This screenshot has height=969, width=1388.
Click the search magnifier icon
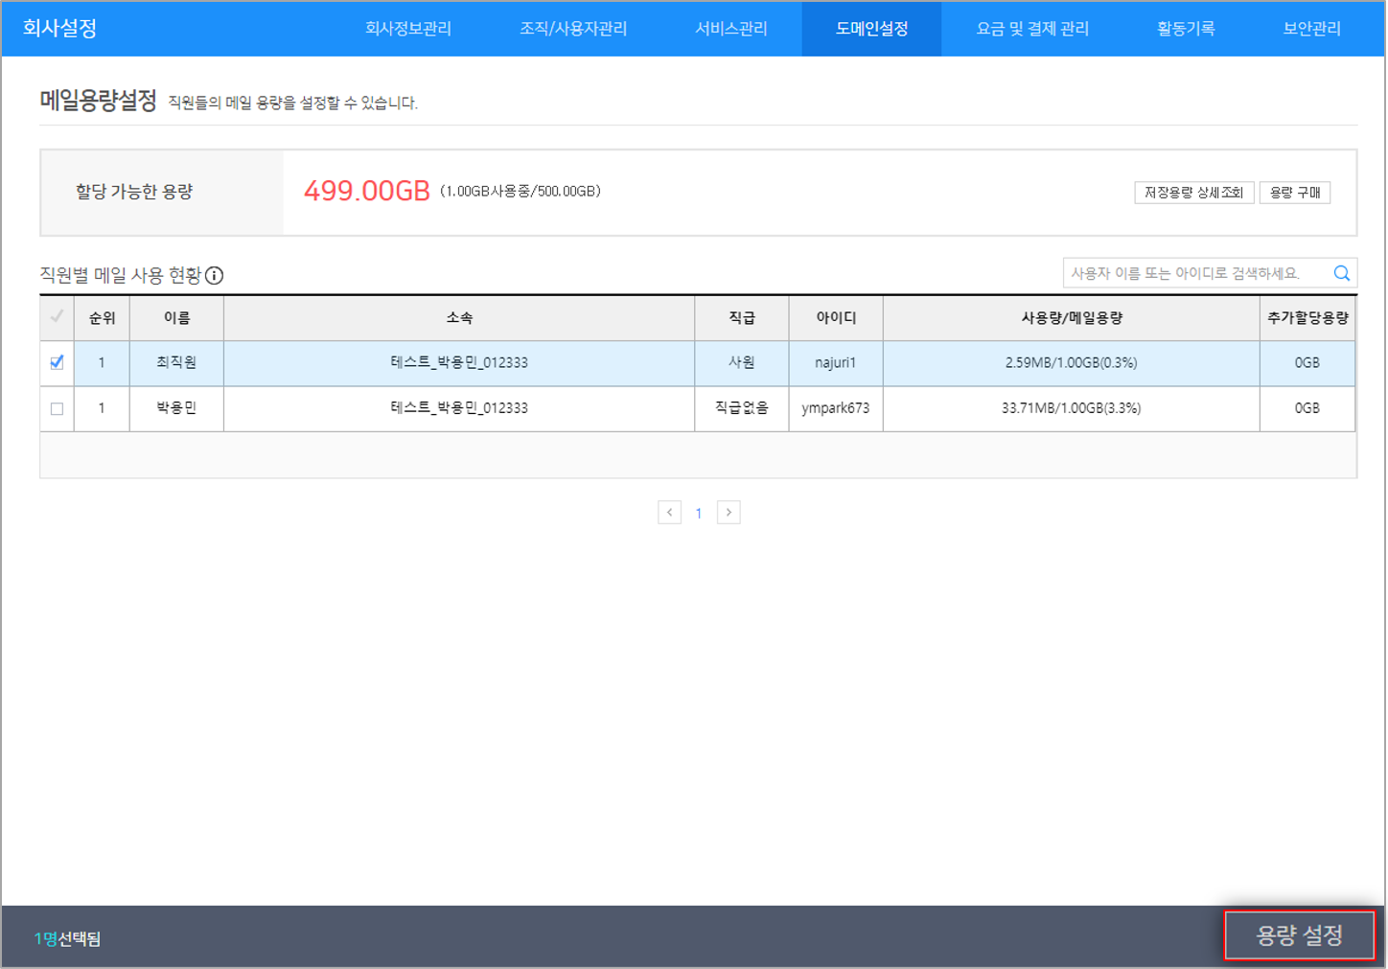[x=1341, y=273]
